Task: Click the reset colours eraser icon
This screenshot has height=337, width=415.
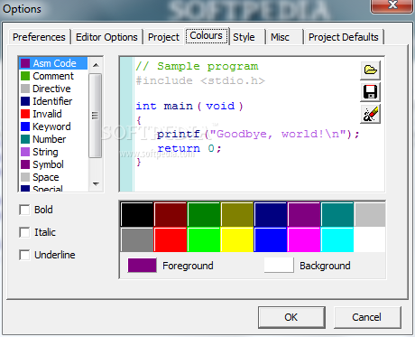Action: click(x=371, y=114)
